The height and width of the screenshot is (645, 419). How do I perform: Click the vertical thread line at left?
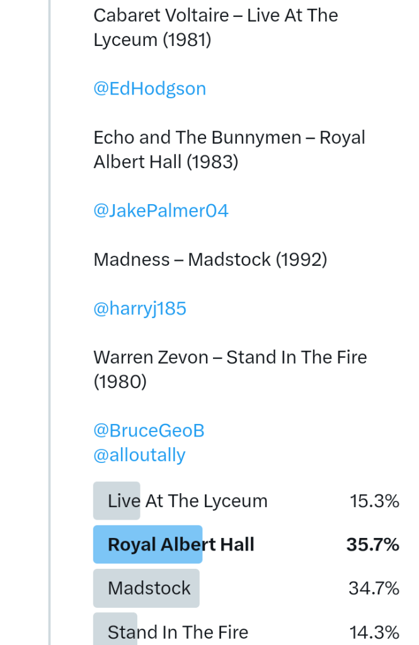point(49,315)
